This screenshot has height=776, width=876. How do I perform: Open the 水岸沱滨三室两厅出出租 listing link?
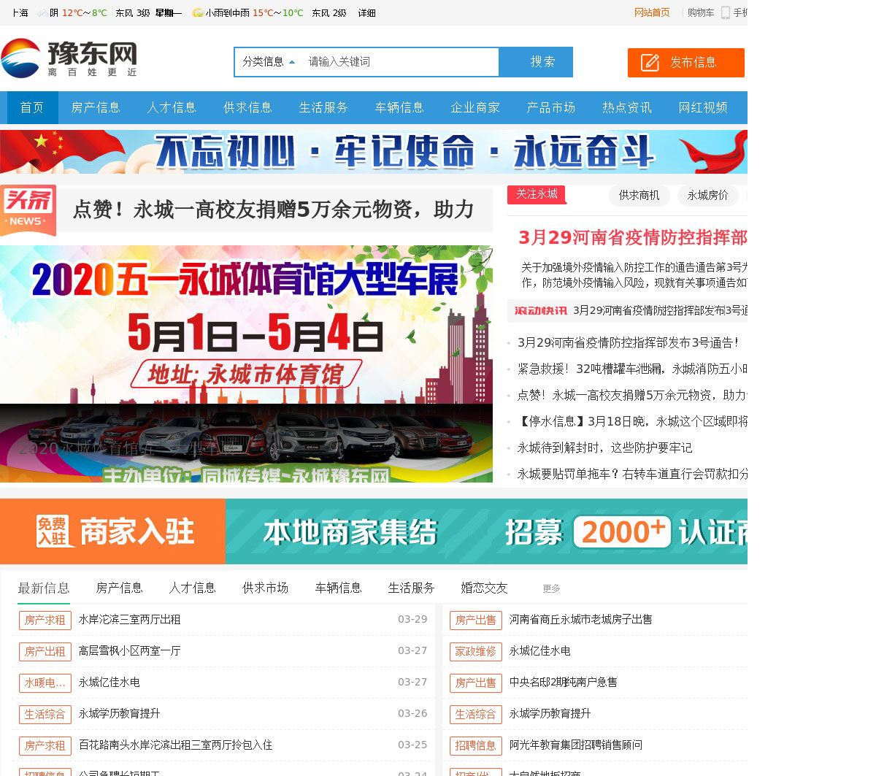[129, 619]
